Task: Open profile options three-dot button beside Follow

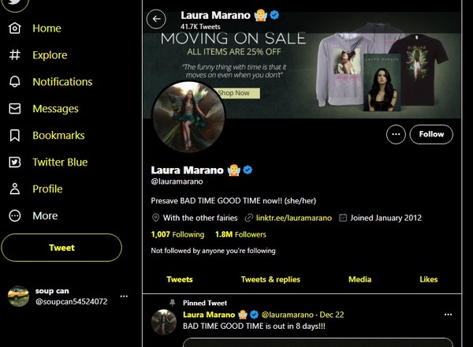Action: tap(396, 134)
